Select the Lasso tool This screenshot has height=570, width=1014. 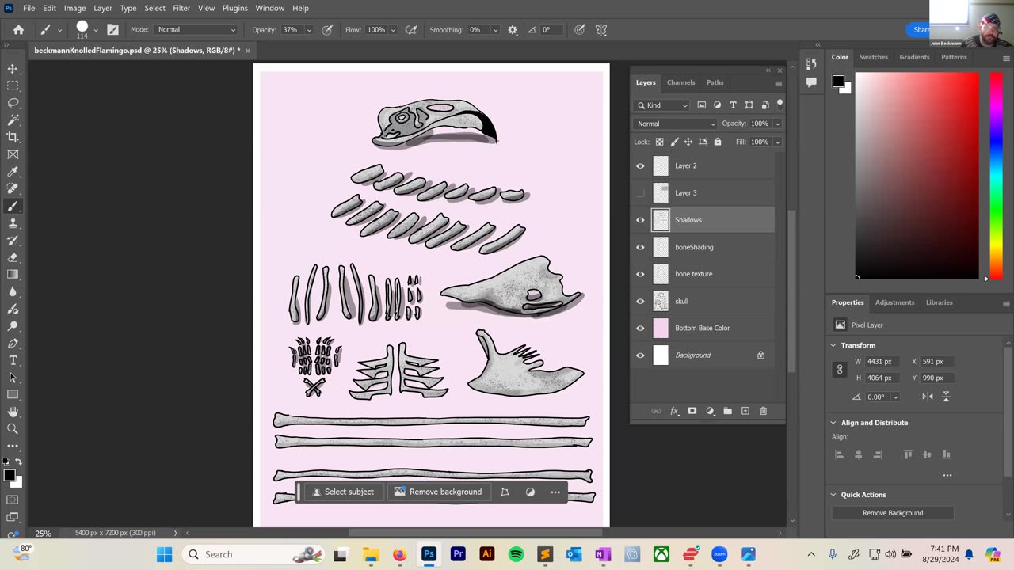[x=13, y=103]
